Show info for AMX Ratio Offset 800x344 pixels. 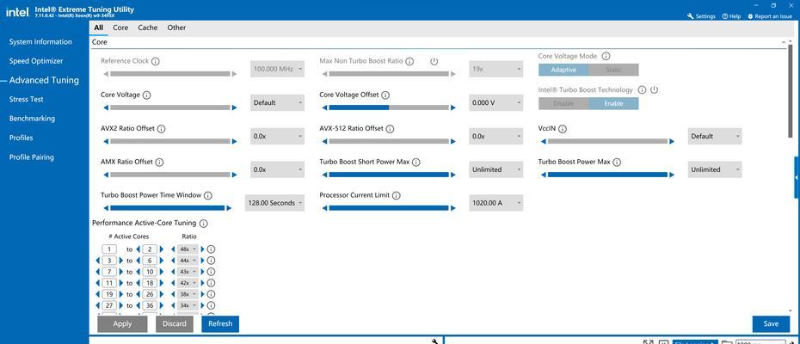pos(159,163)
